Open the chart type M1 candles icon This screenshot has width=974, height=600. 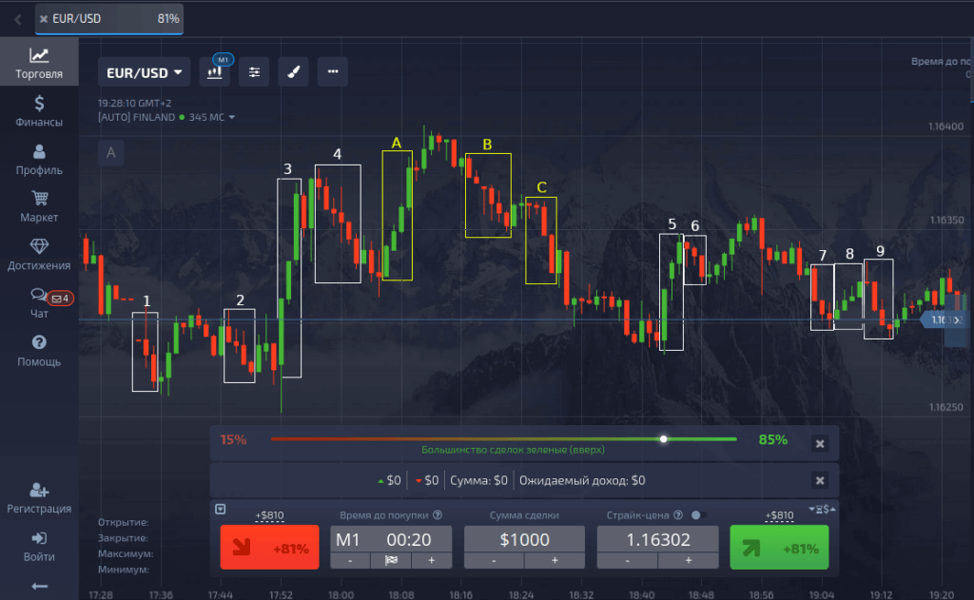coord(215,72)
